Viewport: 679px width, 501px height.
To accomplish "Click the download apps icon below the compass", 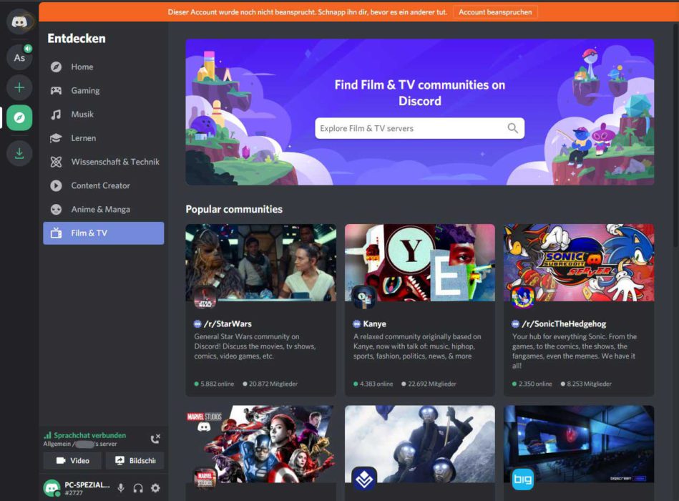I will 19,153.
